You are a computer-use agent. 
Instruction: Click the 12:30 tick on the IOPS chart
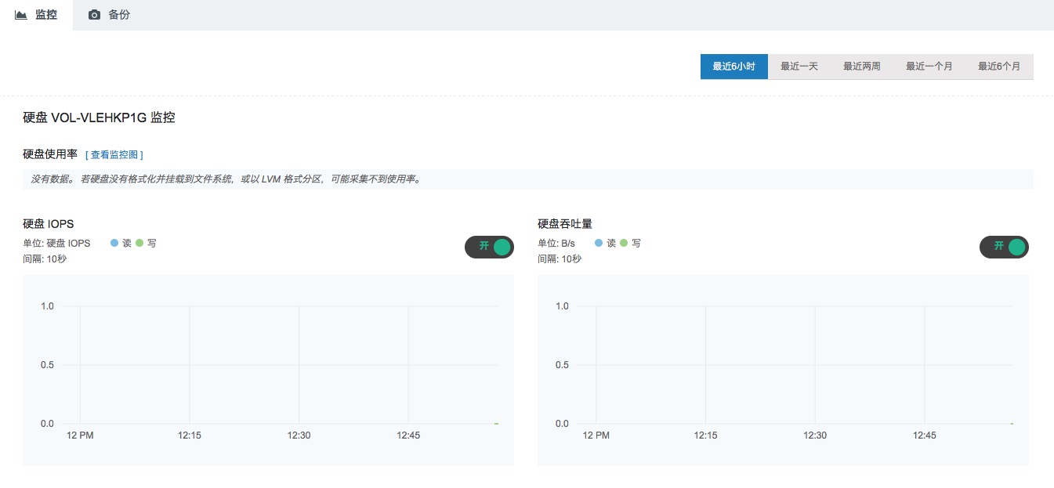(299, 436)
